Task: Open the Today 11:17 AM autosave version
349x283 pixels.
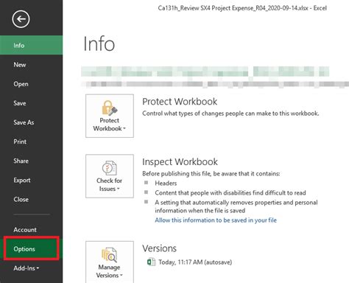Action: [x=195, y=262]
